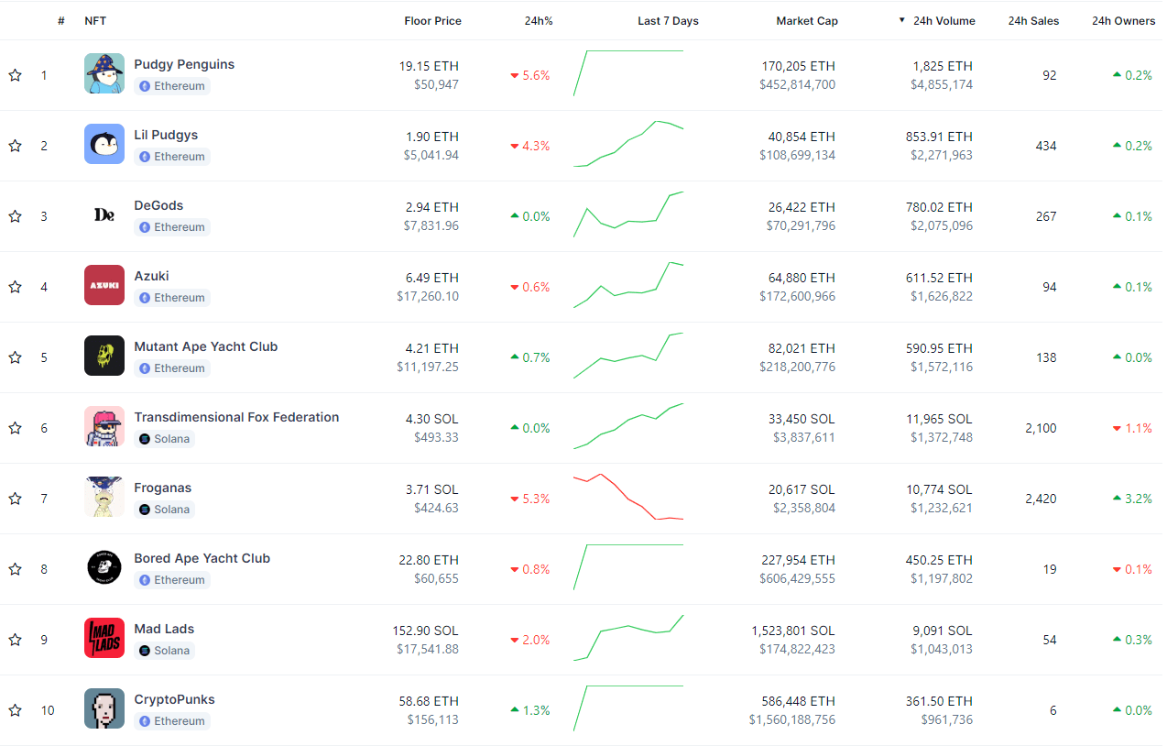Viewport: 1167px width, 746px height.
Task: Sort by 24h Owners column header
Action: point(1124,21)
